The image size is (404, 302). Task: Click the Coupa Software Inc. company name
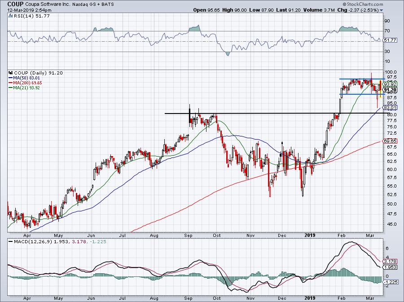click(x=48, y=4)
